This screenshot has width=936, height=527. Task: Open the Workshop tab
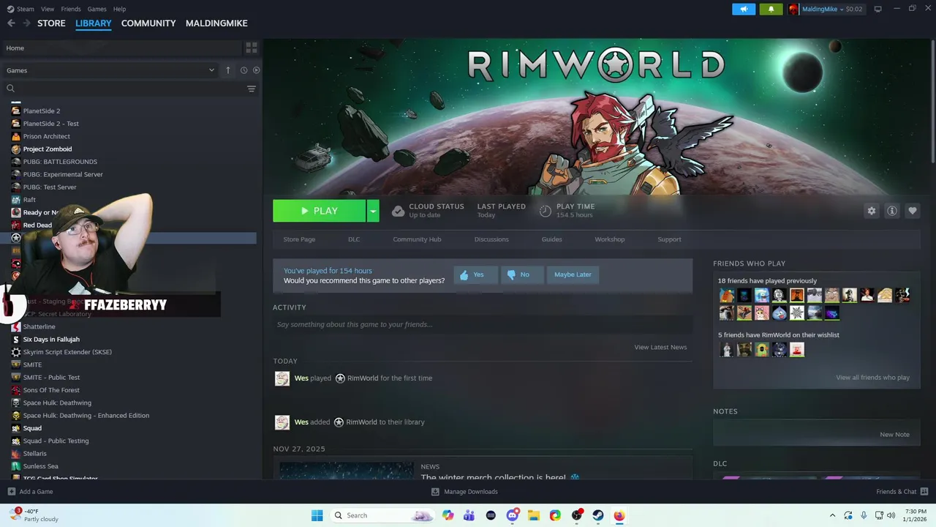(x=610, y=239)
